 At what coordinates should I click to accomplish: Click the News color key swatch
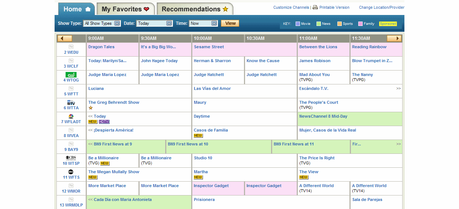tap(319, 24)
